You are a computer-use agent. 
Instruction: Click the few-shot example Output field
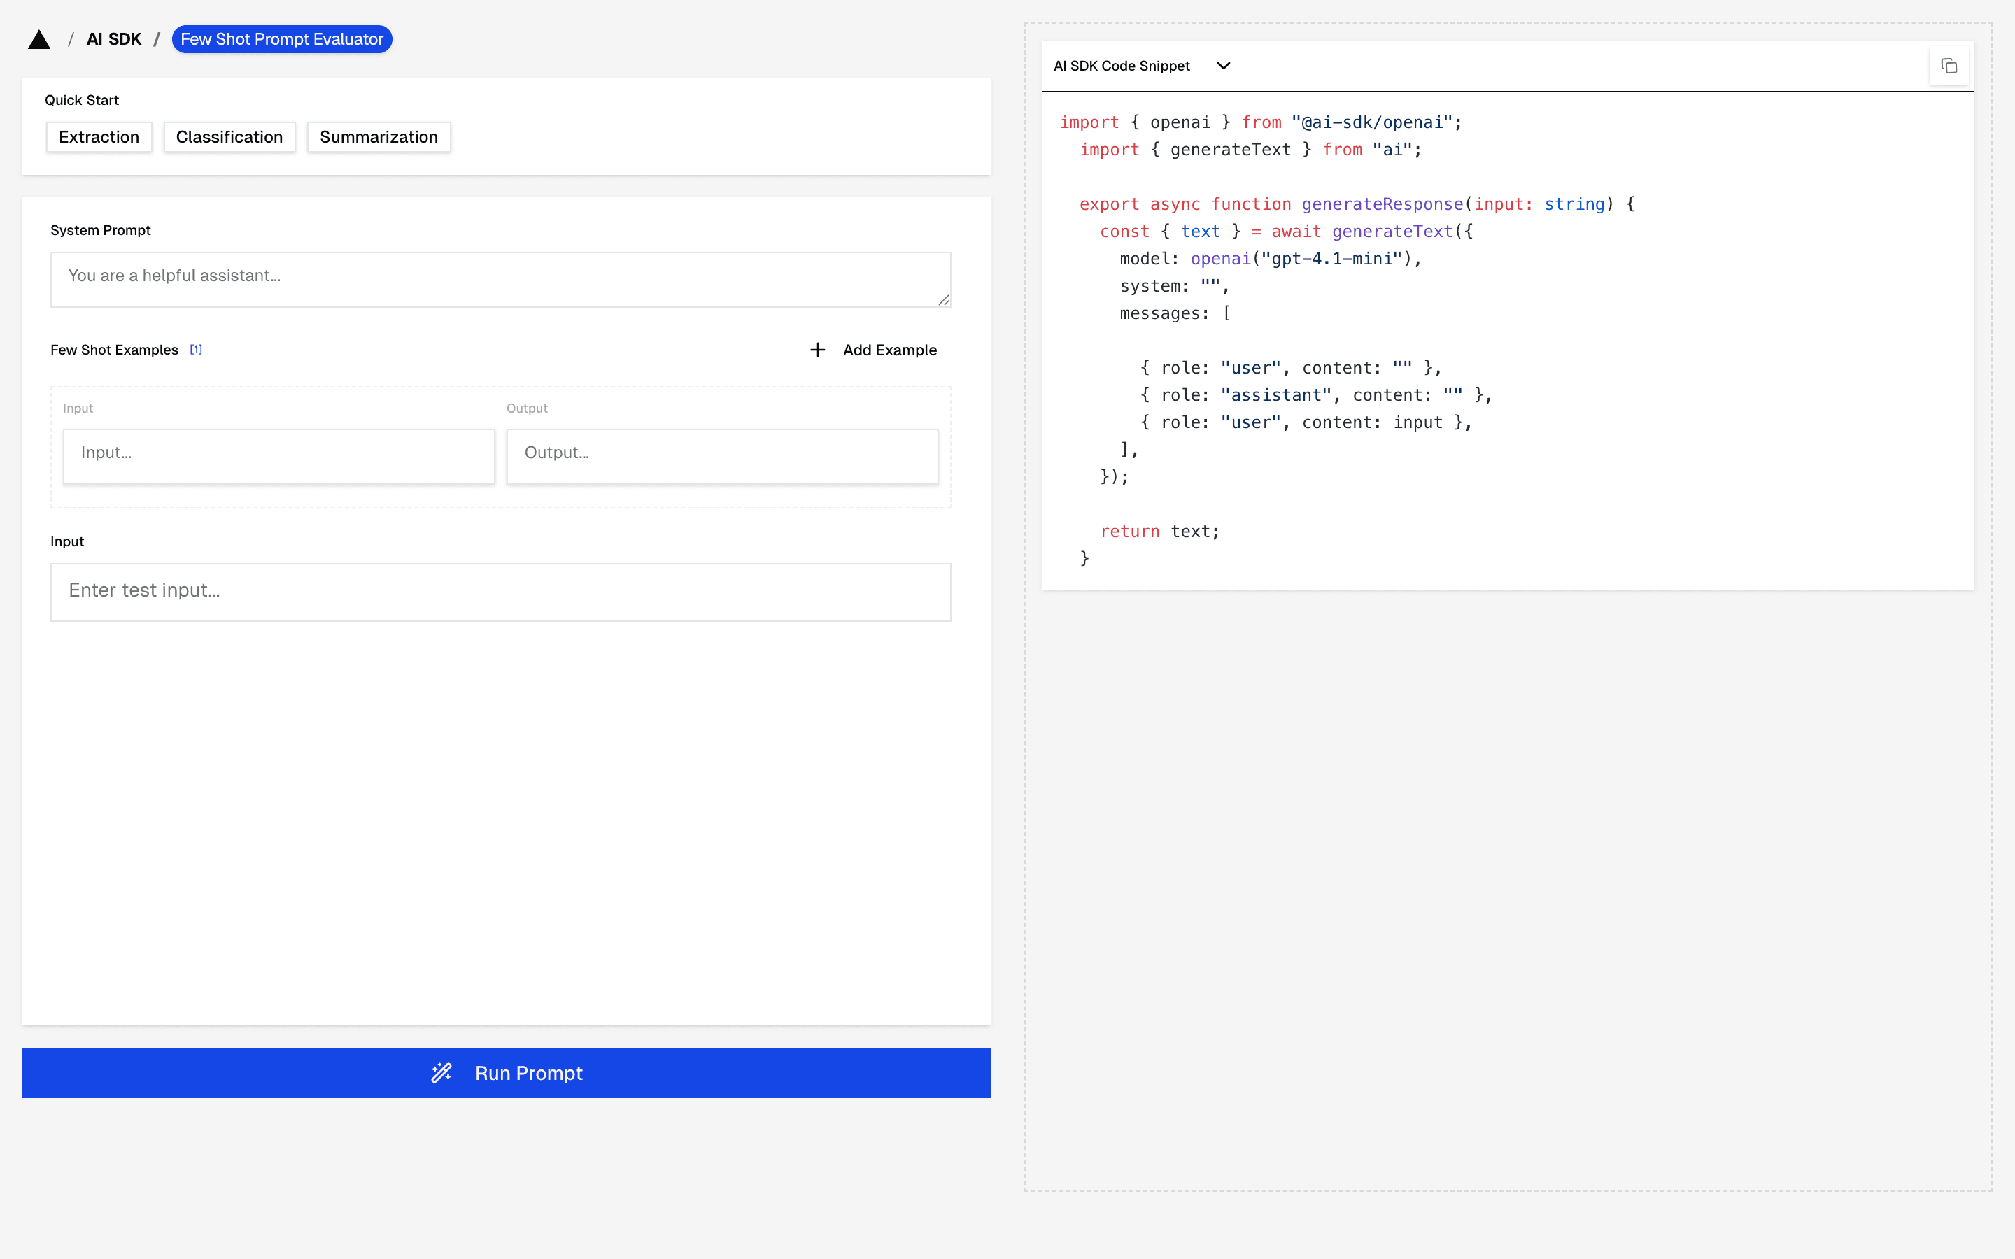(x=722, y=456)
